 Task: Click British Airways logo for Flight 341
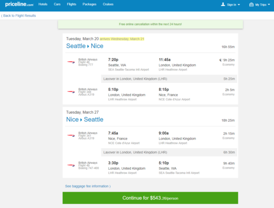71,136
